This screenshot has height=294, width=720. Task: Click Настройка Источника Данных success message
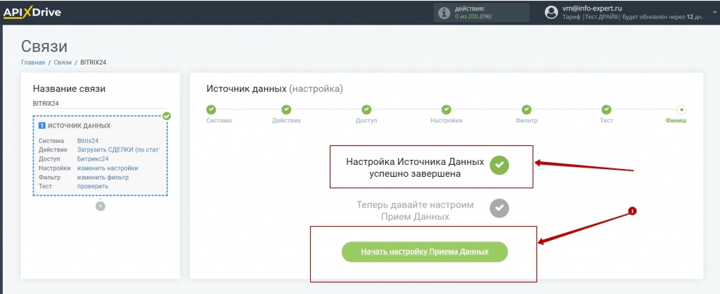point(415,168)
